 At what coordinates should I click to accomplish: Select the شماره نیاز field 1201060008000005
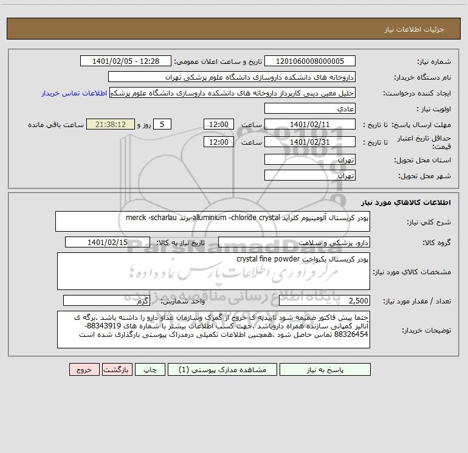tap(310, 61)
